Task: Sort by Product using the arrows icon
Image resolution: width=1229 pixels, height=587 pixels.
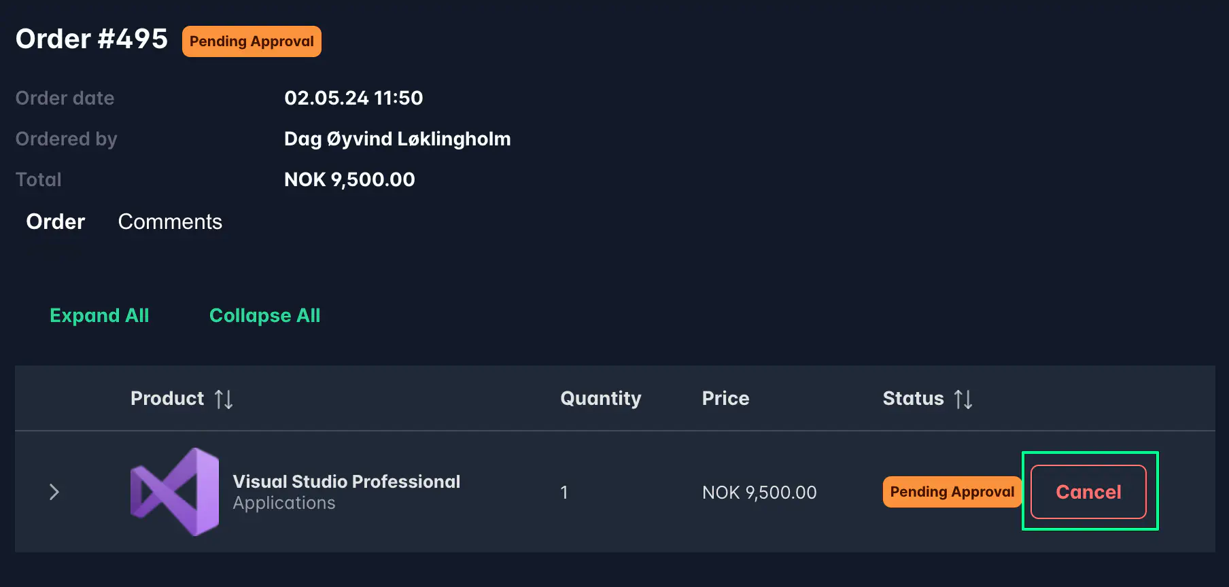Action: 224,399
